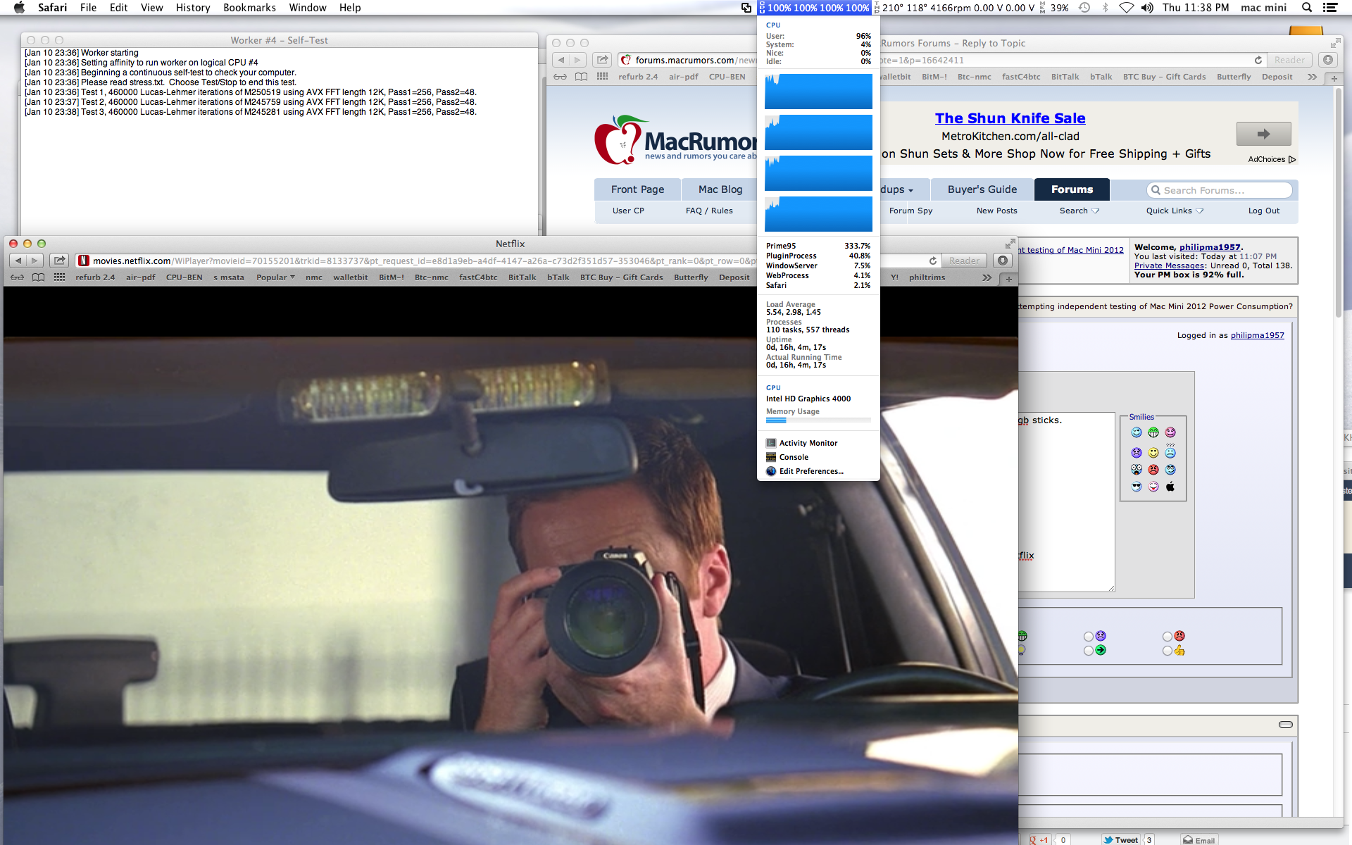Open Console from CPU menu
Screen dimensions: 1352x845
click(793, 457)
